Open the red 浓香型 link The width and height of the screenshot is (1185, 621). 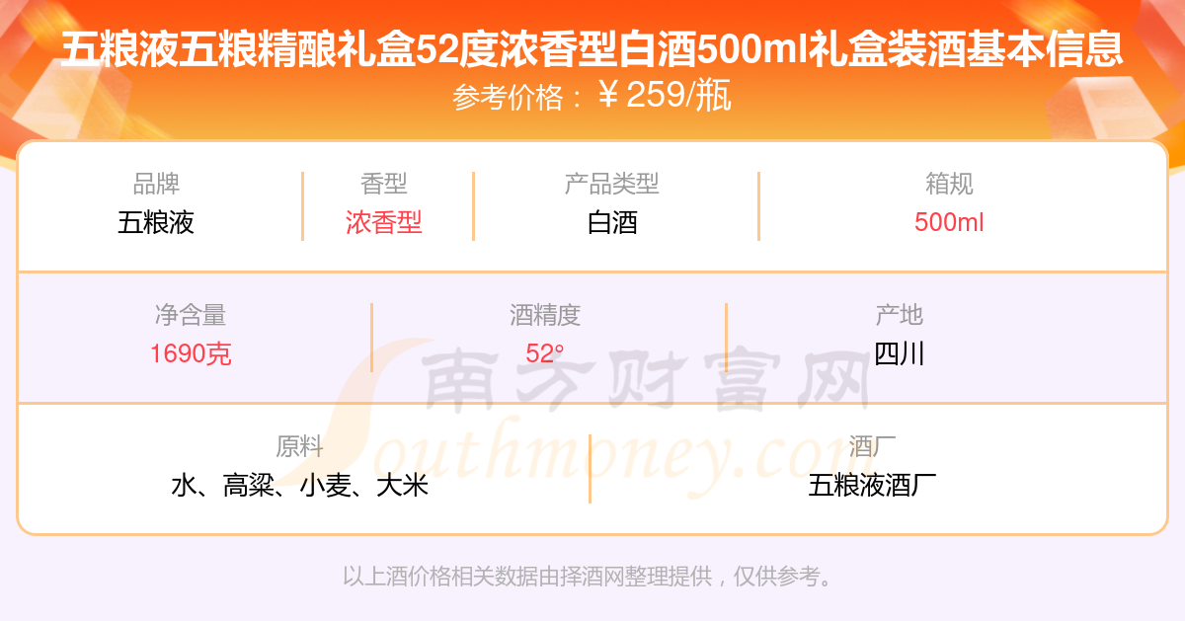pyautogui.click(x=384, y=222)
